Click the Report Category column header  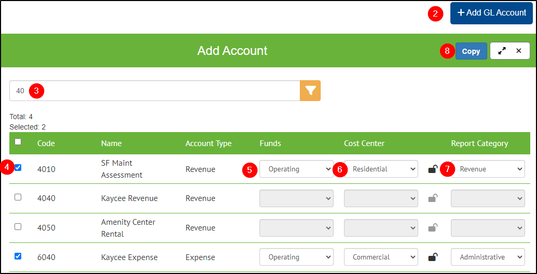click(x=479, y=143)
